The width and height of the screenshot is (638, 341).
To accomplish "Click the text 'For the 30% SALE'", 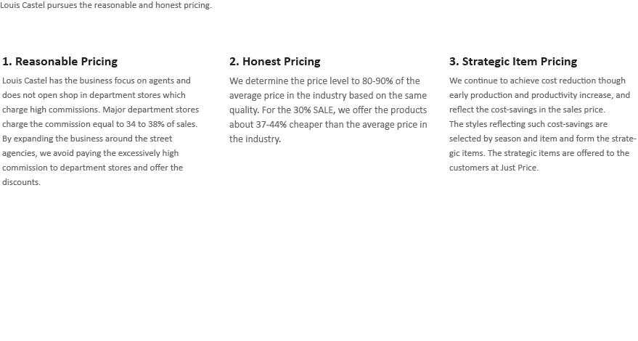I will point(298,110).
